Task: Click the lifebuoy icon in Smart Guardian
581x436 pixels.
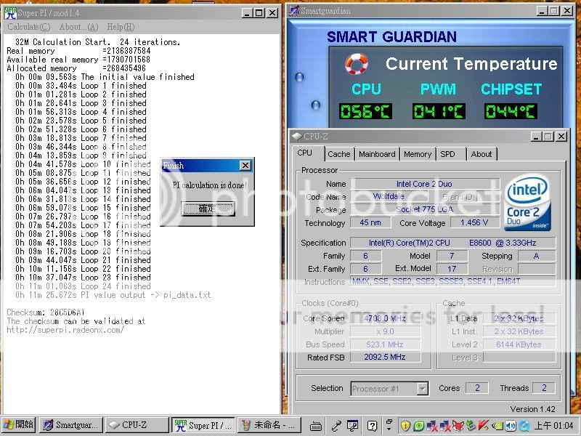Action: (x=357, y=64)
